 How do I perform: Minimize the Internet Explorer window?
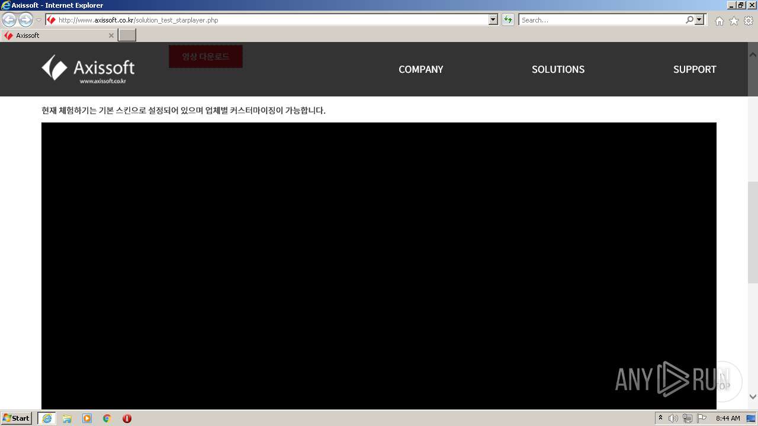731,5
